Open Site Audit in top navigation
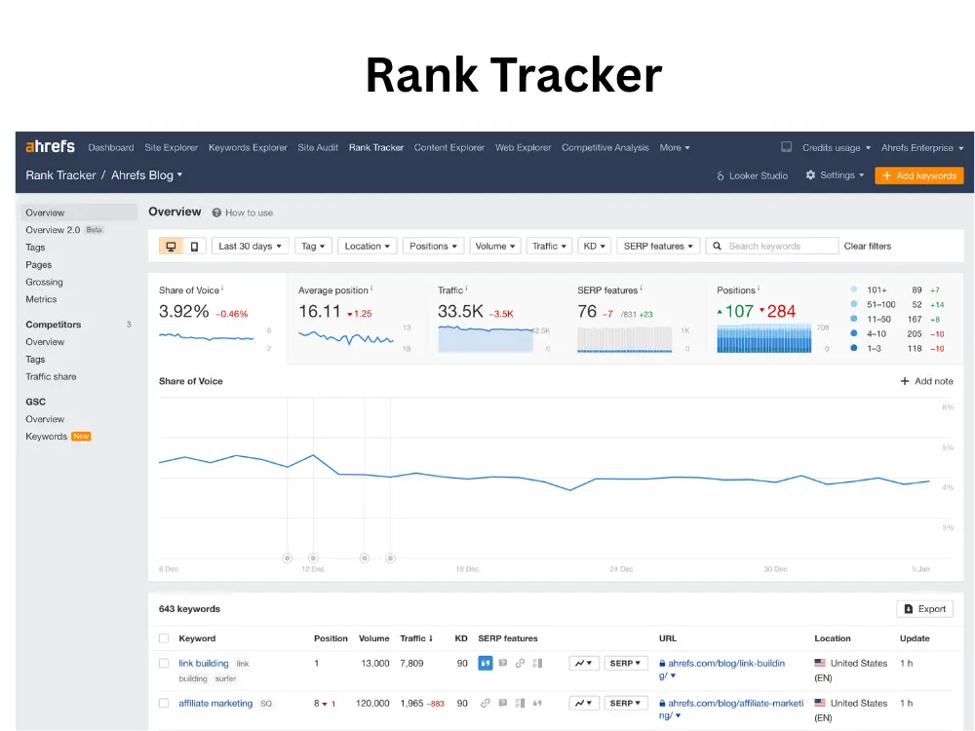This screenshot has height=731, width=975. [x=318, y=148]
